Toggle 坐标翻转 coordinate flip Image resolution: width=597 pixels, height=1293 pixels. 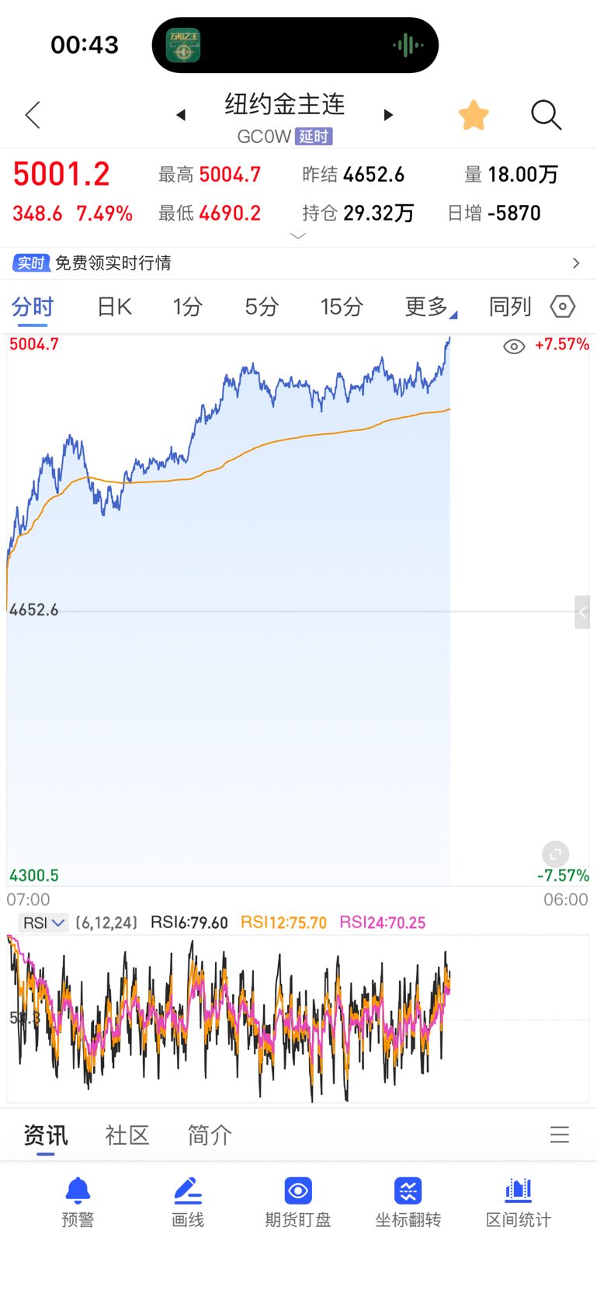[408, 1201]
